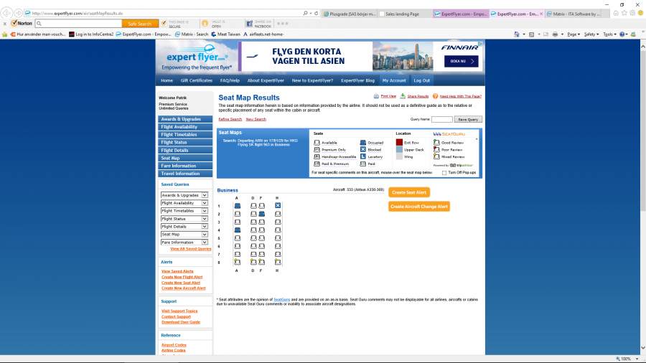Click the Share Results icon
Viewport: 646px width, 363px height.
pos(403,95)
